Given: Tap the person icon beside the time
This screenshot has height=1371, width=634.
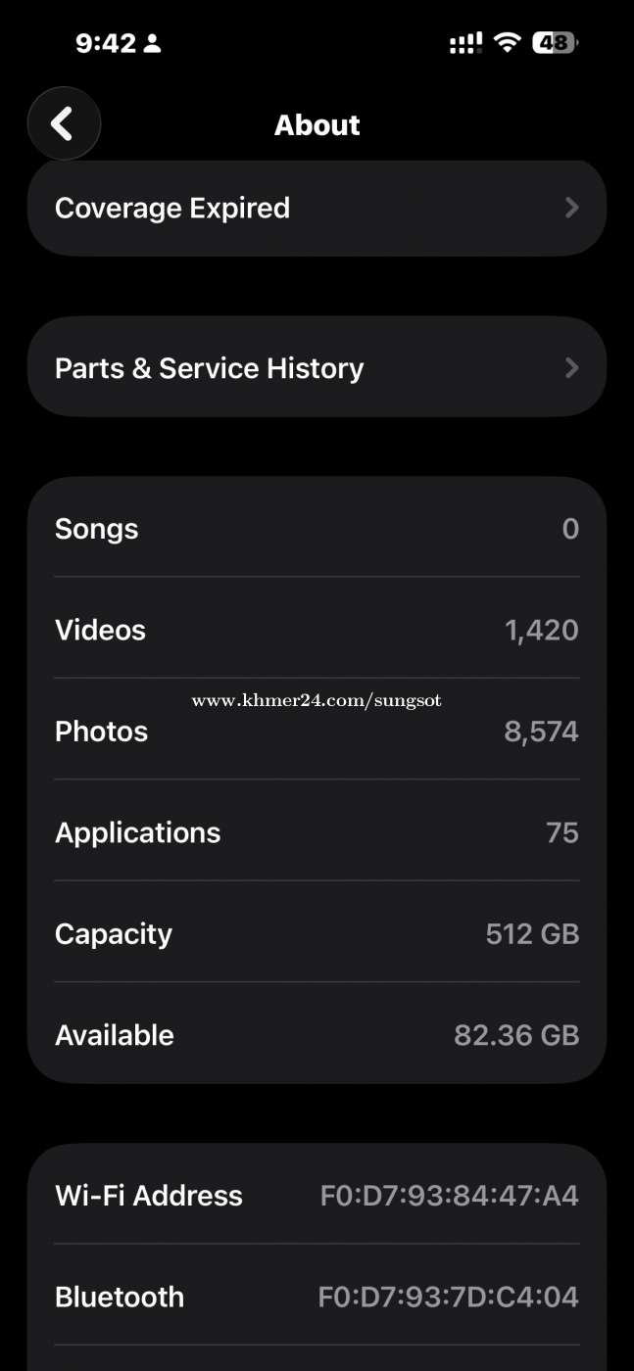Looking at the screenshot, I should [x=152, y=43].
